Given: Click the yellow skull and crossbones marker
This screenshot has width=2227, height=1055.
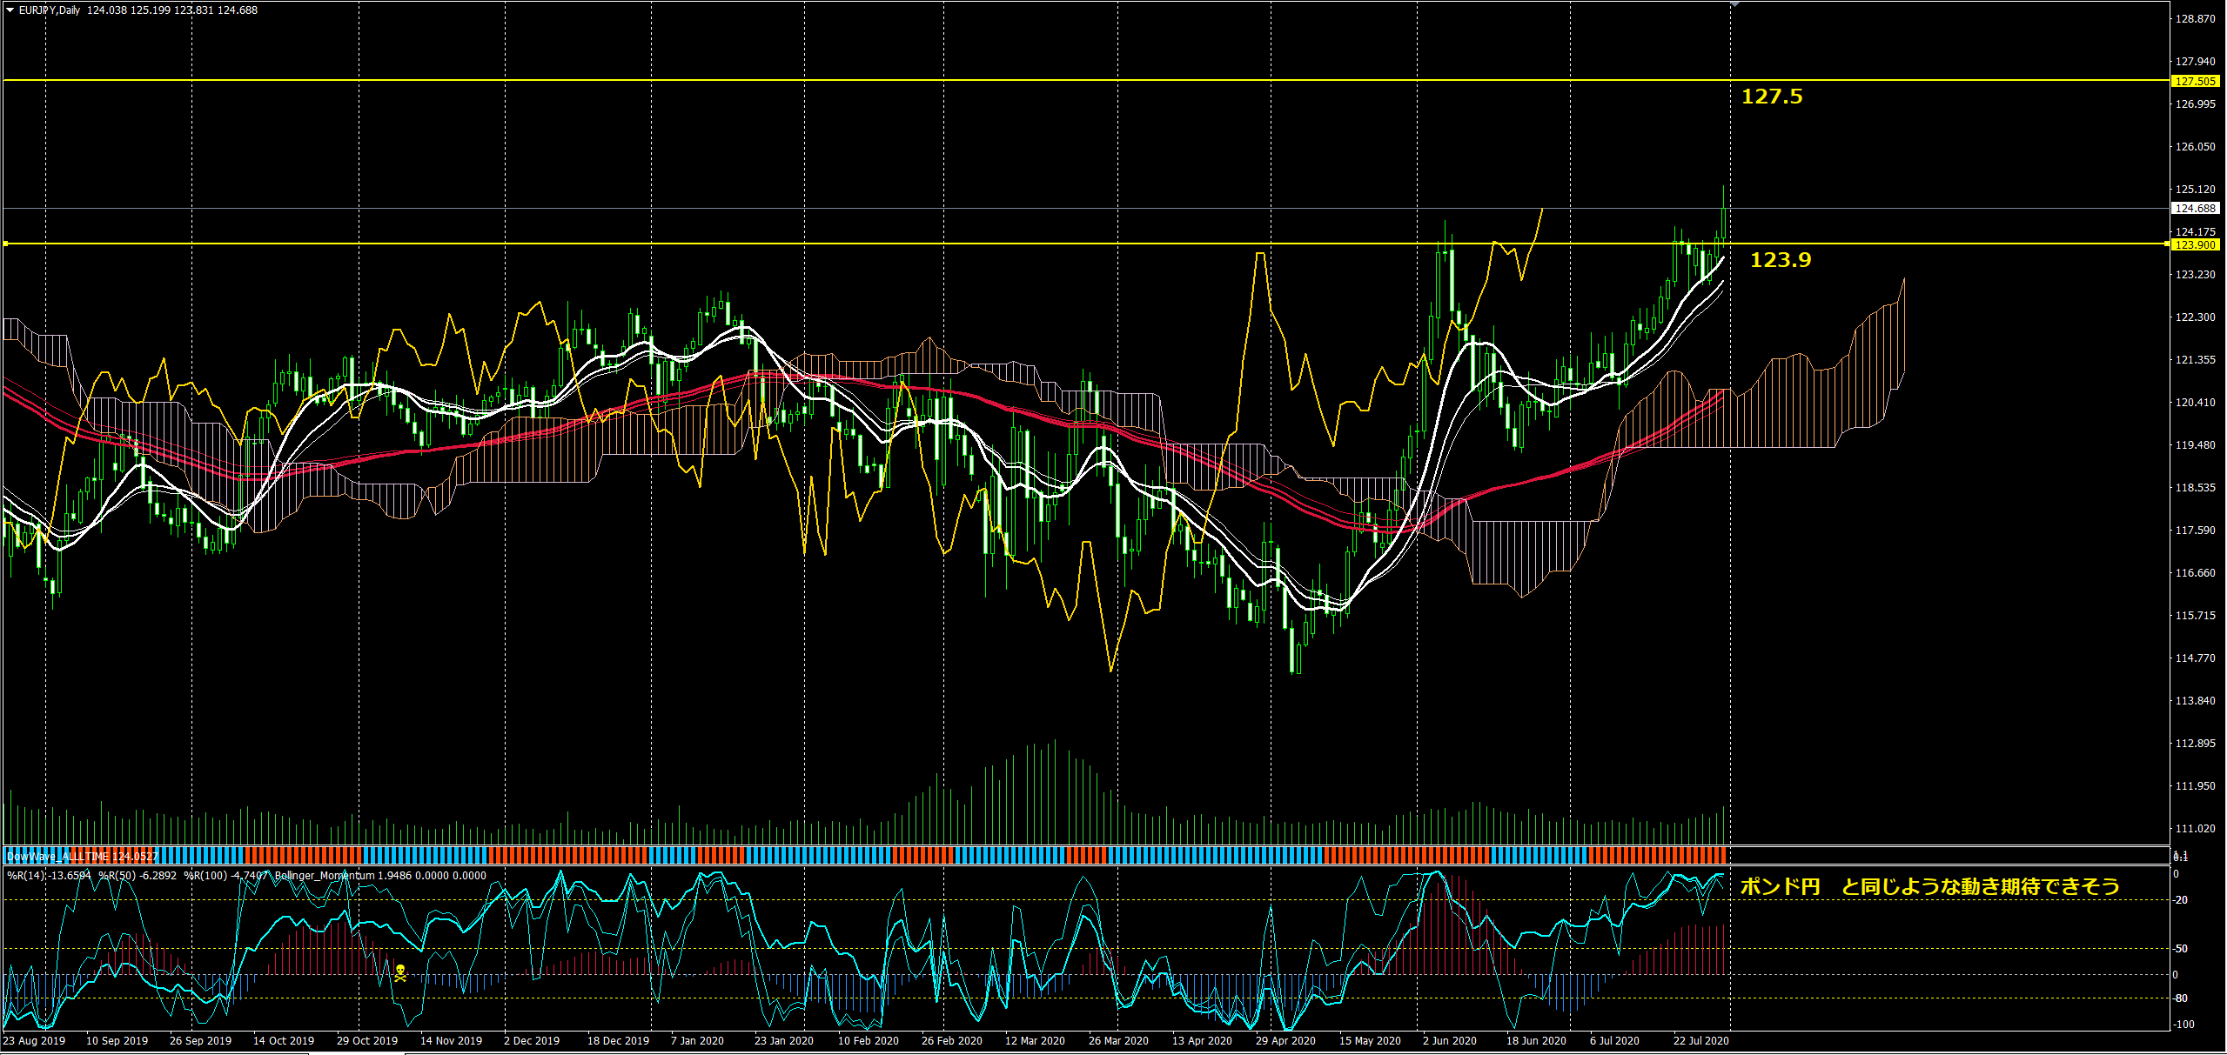Looking at the screenshot, I should pos(400,972).
